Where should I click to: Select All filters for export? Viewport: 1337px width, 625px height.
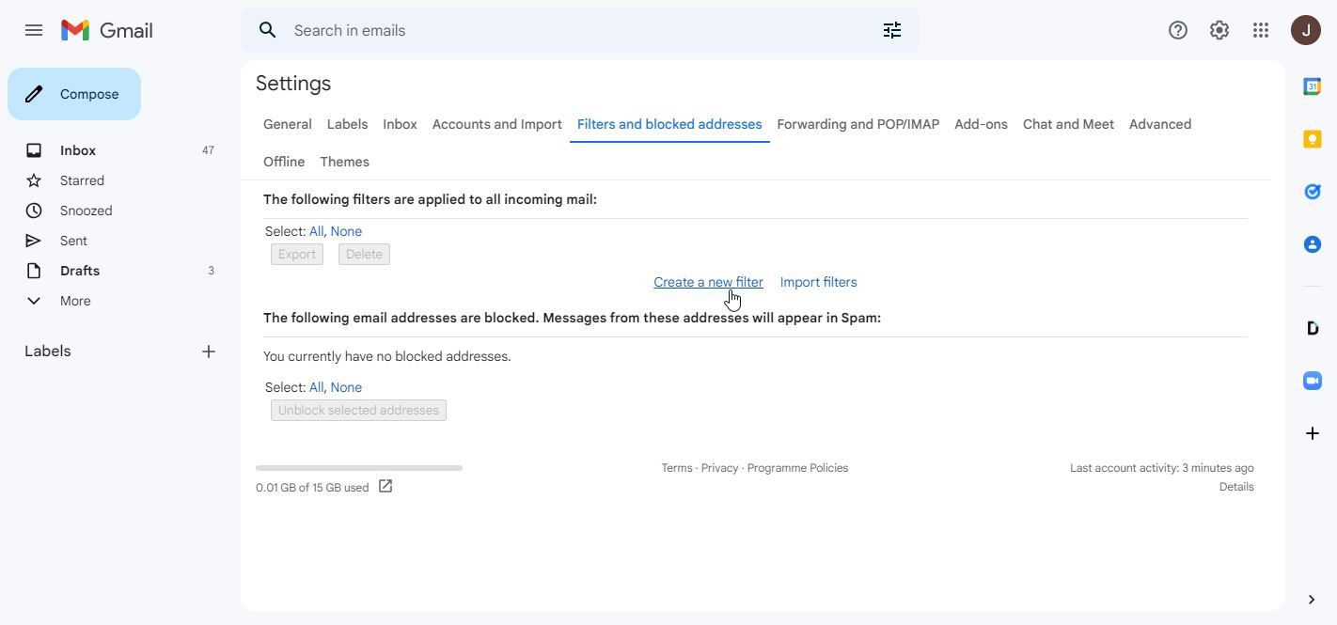pos(316,231)
